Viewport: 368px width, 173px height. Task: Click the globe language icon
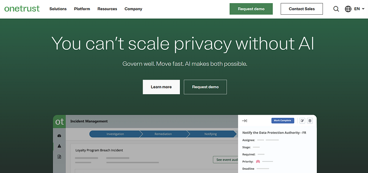click(x=348, y=9)
